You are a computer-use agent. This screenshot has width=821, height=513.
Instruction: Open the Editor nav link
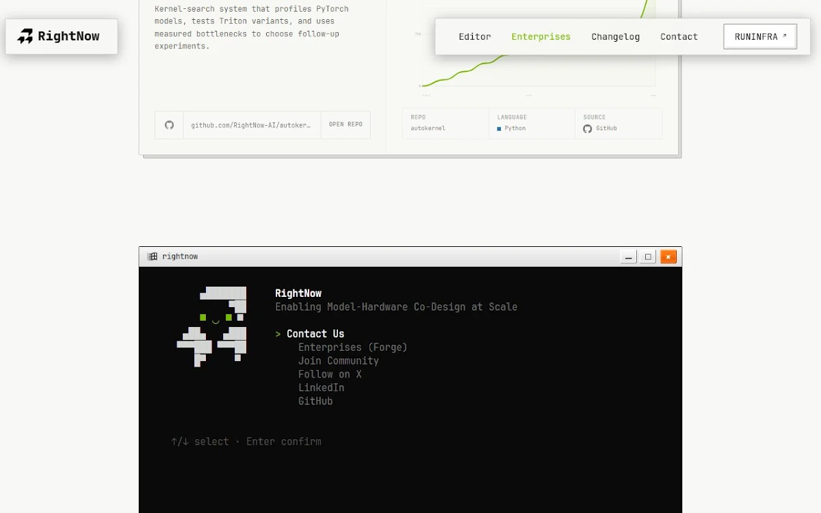(475, 37)
